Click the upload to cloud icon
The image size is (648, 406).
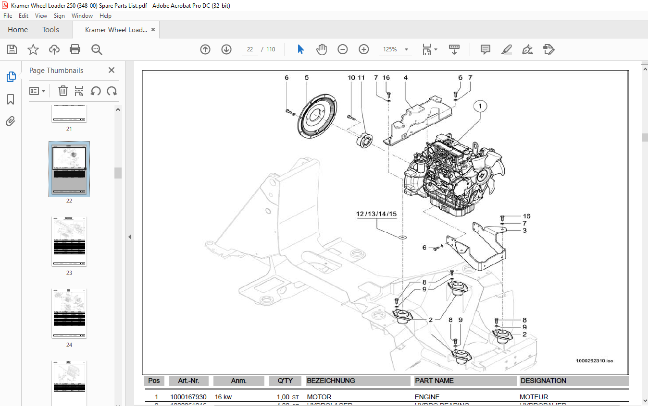(54, 49)
